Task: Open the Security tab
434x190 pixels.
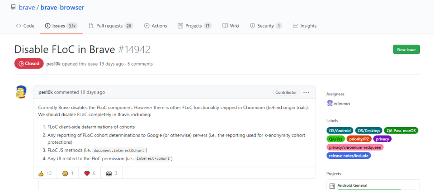Action: tap(266, 26)
